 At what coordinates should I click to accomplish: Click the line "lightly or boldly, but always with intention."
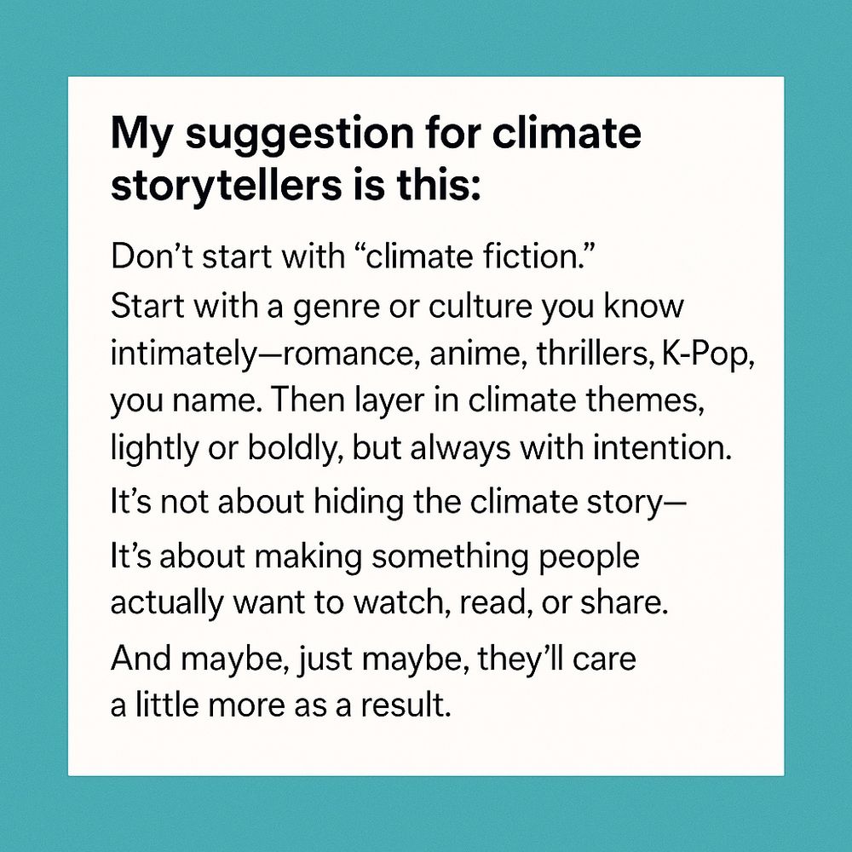coord(421,450)
